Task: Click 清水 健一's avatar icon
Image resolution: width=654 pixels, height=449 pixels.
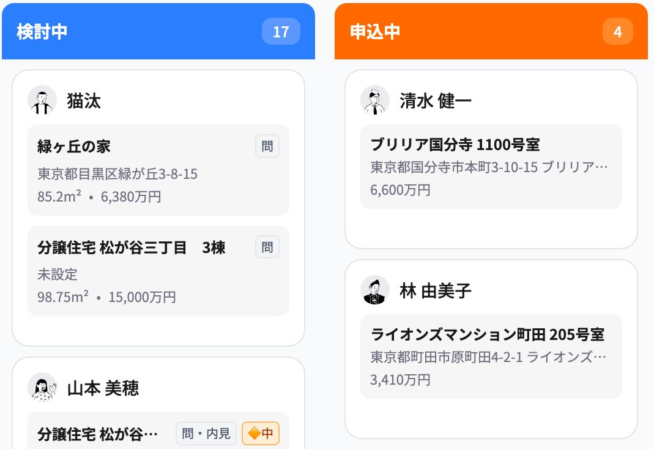Action: [x=376, y=100]
